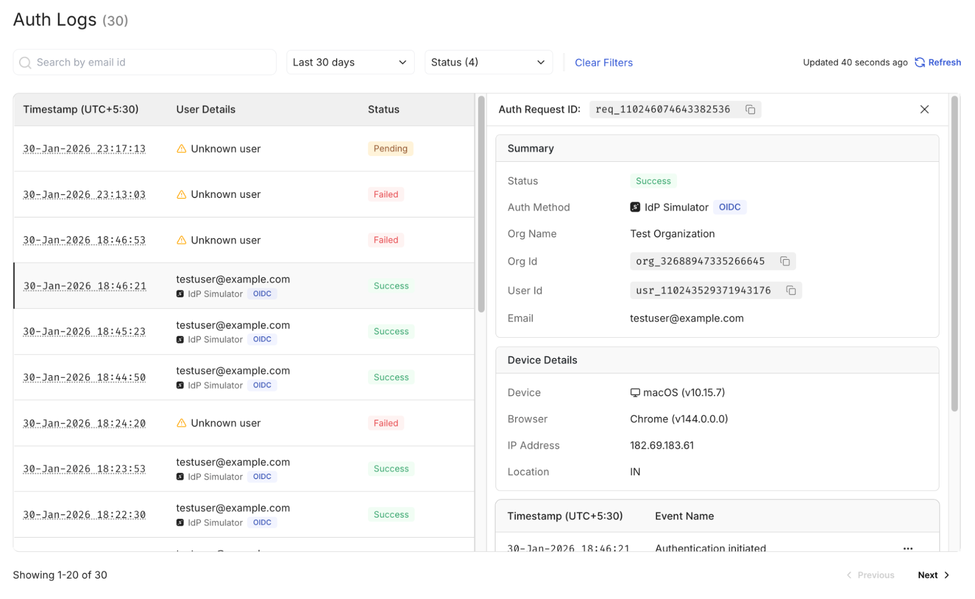The width and height of the screenshot is (975, 599).
Task: Click the details panel vertical scrollbar
Action: [954, 253]
